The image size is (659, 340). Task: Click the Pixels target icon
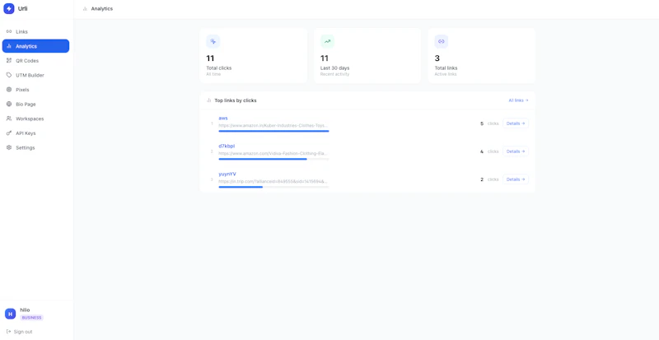pos(9,90)
